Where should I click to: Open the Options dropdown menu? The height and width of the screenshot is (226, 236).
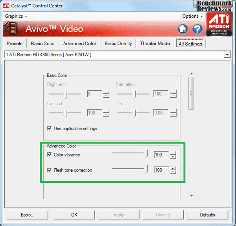192,16
